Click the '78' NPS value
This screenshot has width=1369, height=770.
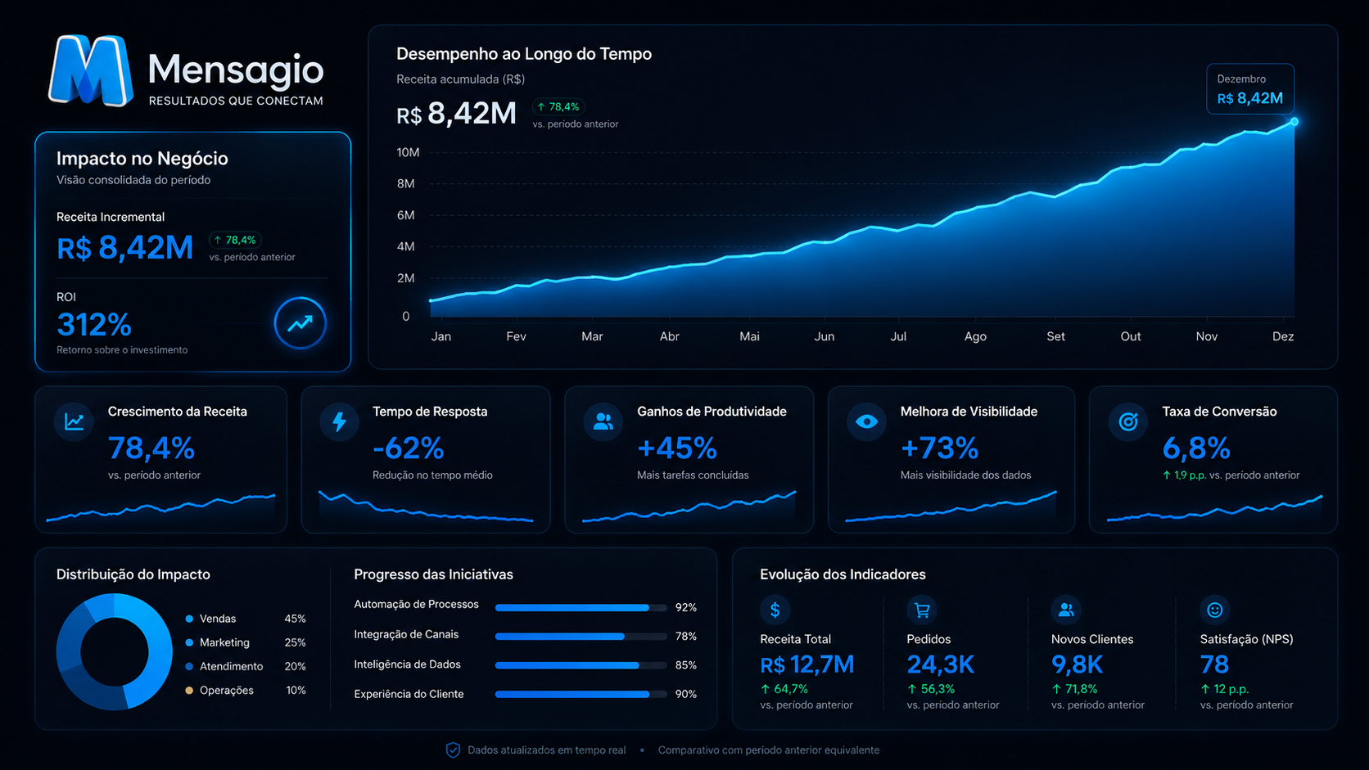click(1215, 664)
